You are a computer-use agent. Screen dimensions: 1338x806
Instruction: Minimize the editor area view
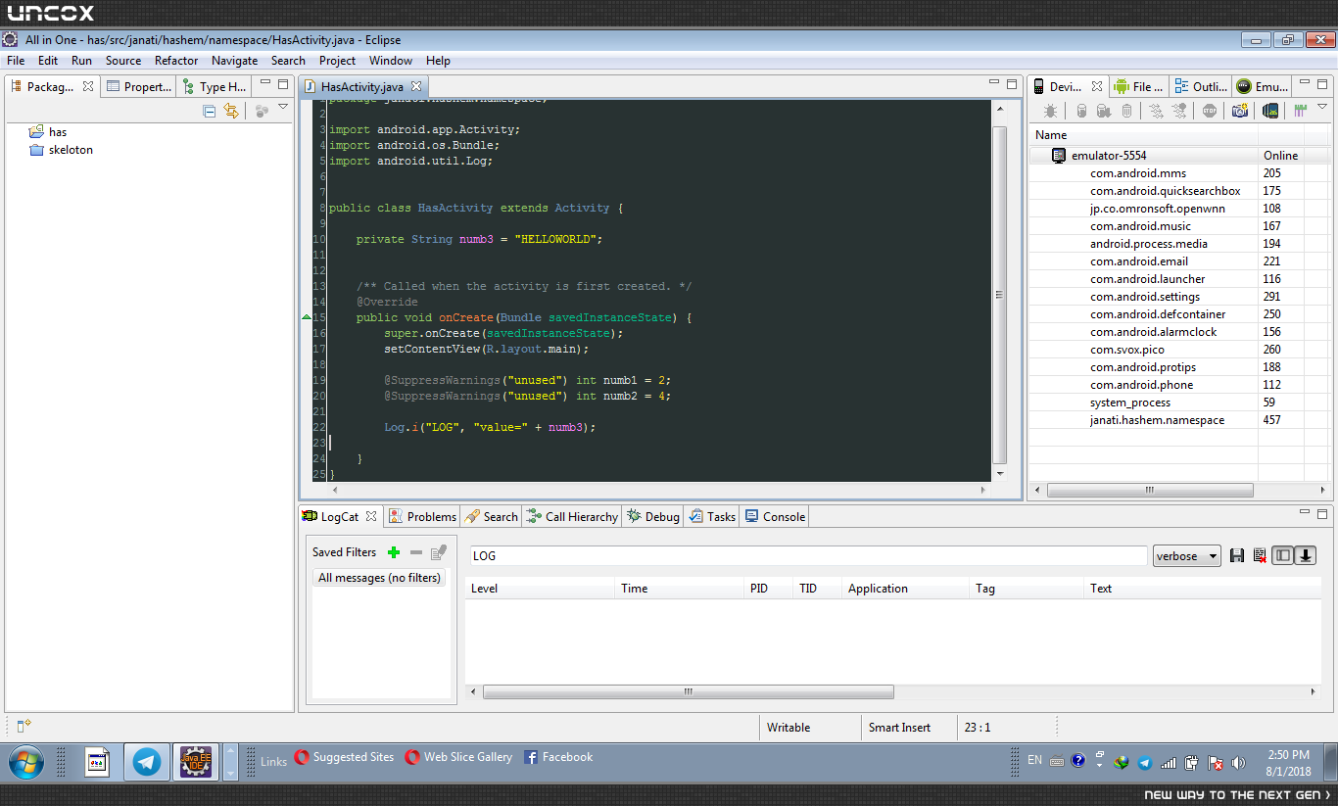click(992, 83)
